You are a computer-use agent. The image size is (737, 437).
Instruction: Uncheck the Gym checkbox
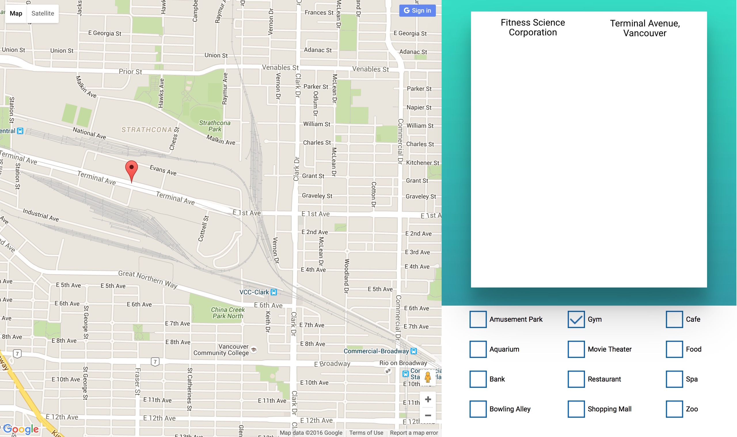tap(576, 319)
